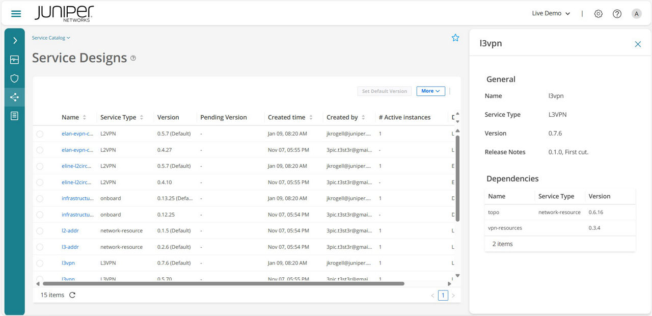Click the page number input showing 1
Viewport: 652px width, 316px height.
click(443, 295)
